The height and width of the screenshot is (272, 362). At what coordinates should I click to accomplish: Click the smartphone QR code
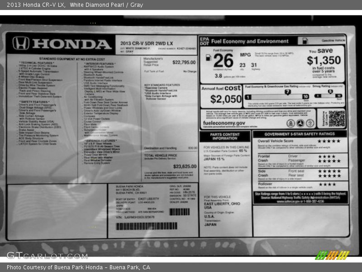[336, 118]
